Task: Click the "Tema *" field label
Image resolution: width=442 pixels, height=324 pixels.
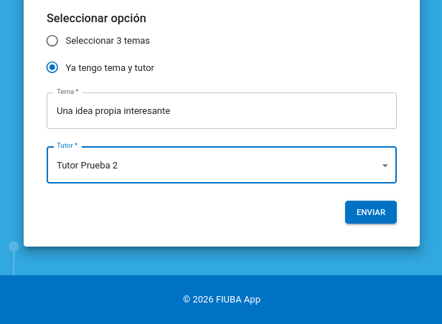Action: 67,92
